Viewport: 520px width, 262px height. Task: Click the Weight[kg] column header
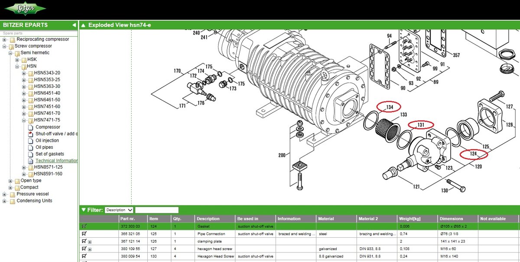click(x=416, y=219)
